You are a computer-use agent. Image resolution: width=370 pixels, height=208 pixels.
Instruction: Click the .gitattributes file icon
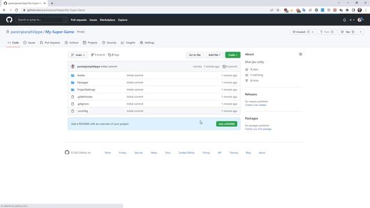73,96
